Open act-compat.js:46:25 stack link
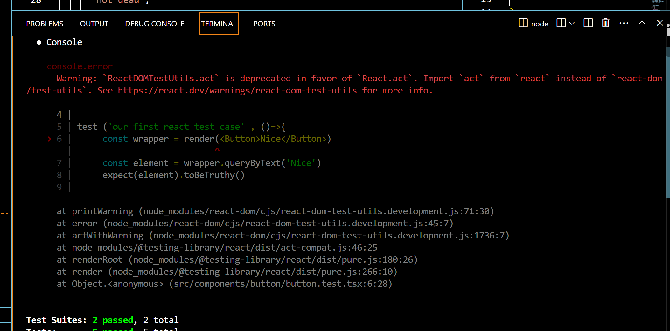This screenshot has height=331, width=670. point(225,248)
